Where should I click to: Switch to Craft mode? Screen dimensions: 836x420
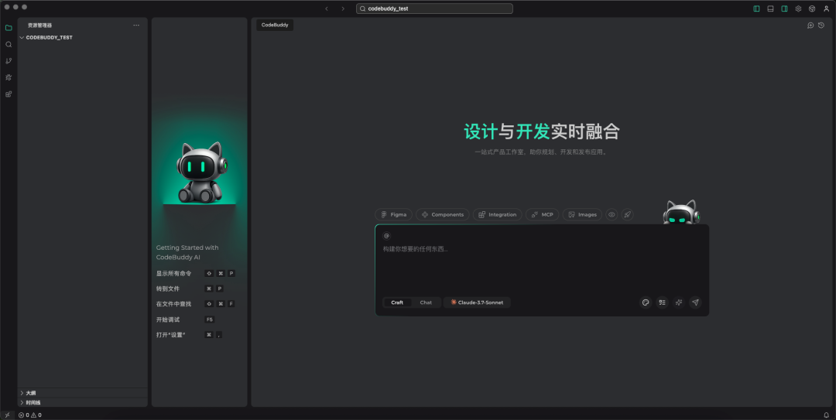point(397,302)
